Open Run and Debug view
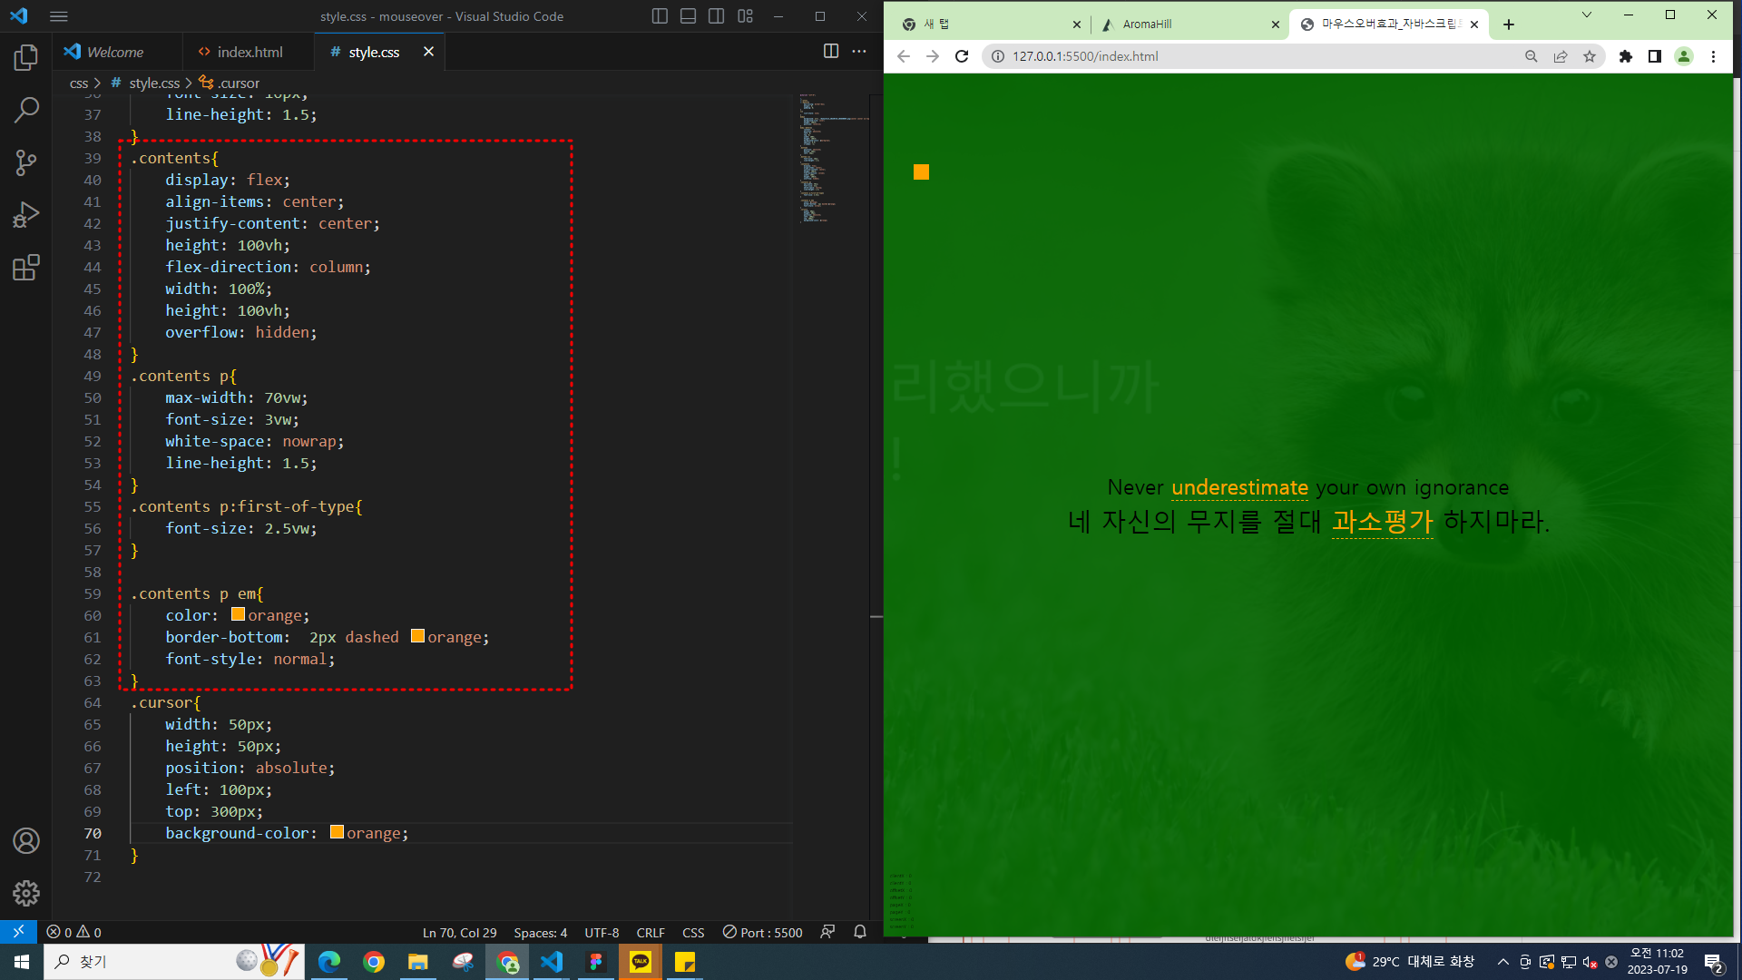The height and width of the screenshot is (980, 1742). [x=26, y=215]
